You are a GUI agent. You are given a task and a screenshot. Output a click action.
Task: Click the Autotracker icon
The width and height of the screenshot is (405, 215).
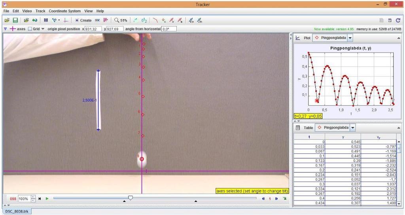click(x=105, y=20)
